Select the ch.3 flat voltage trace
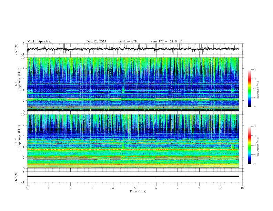 coord(133,177)
